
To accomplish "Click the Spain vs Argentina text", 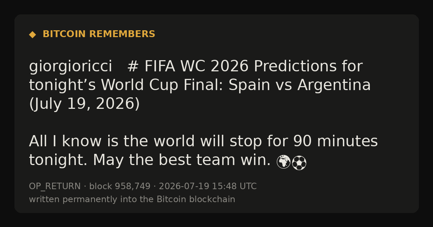I will point(299,86).
